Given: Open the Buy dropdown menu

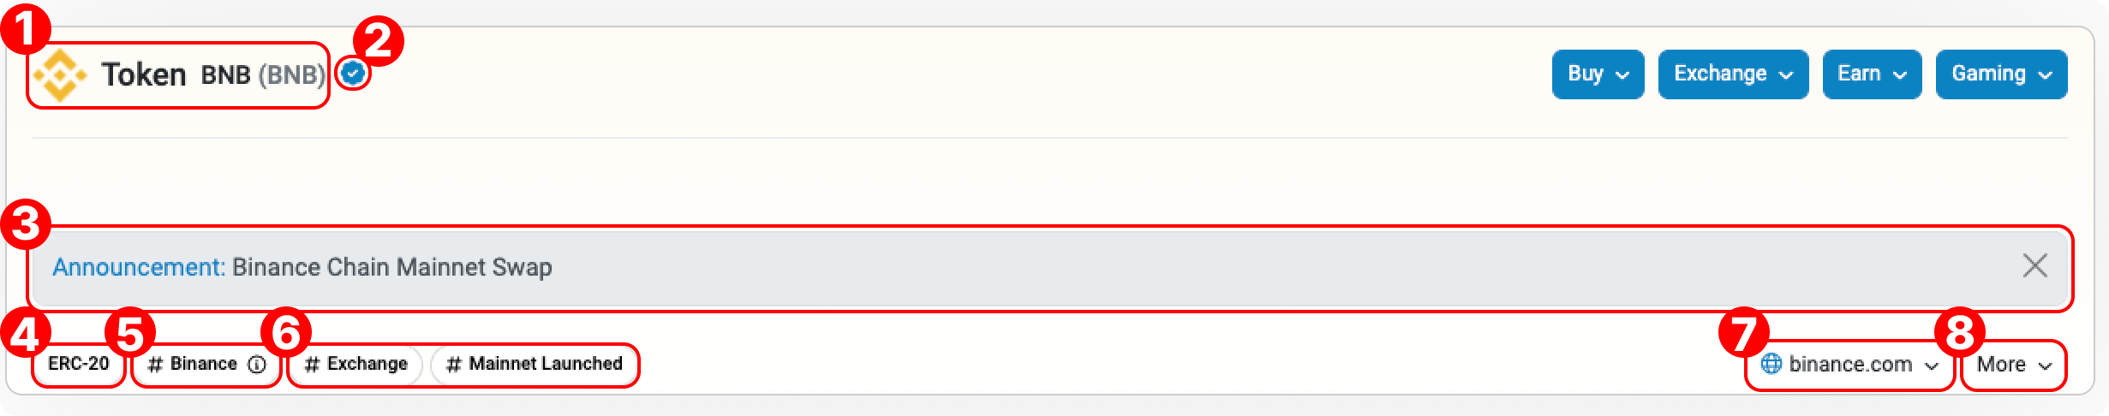Looking at the screenshot, I should point(1598,74).
